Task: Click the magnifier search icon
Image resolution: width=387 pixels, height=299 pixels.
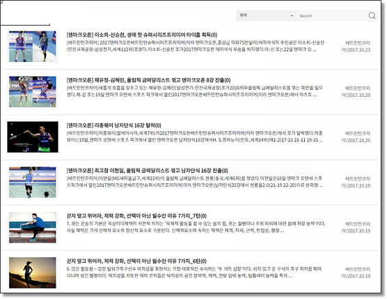Action: 372,15
